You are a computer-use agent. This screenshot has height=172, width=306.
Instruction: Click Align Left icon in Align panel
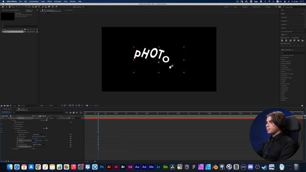[282, 40]
